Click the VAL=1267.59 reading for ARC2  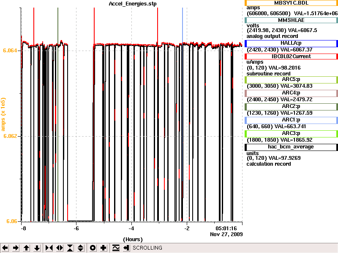point(296,113)
